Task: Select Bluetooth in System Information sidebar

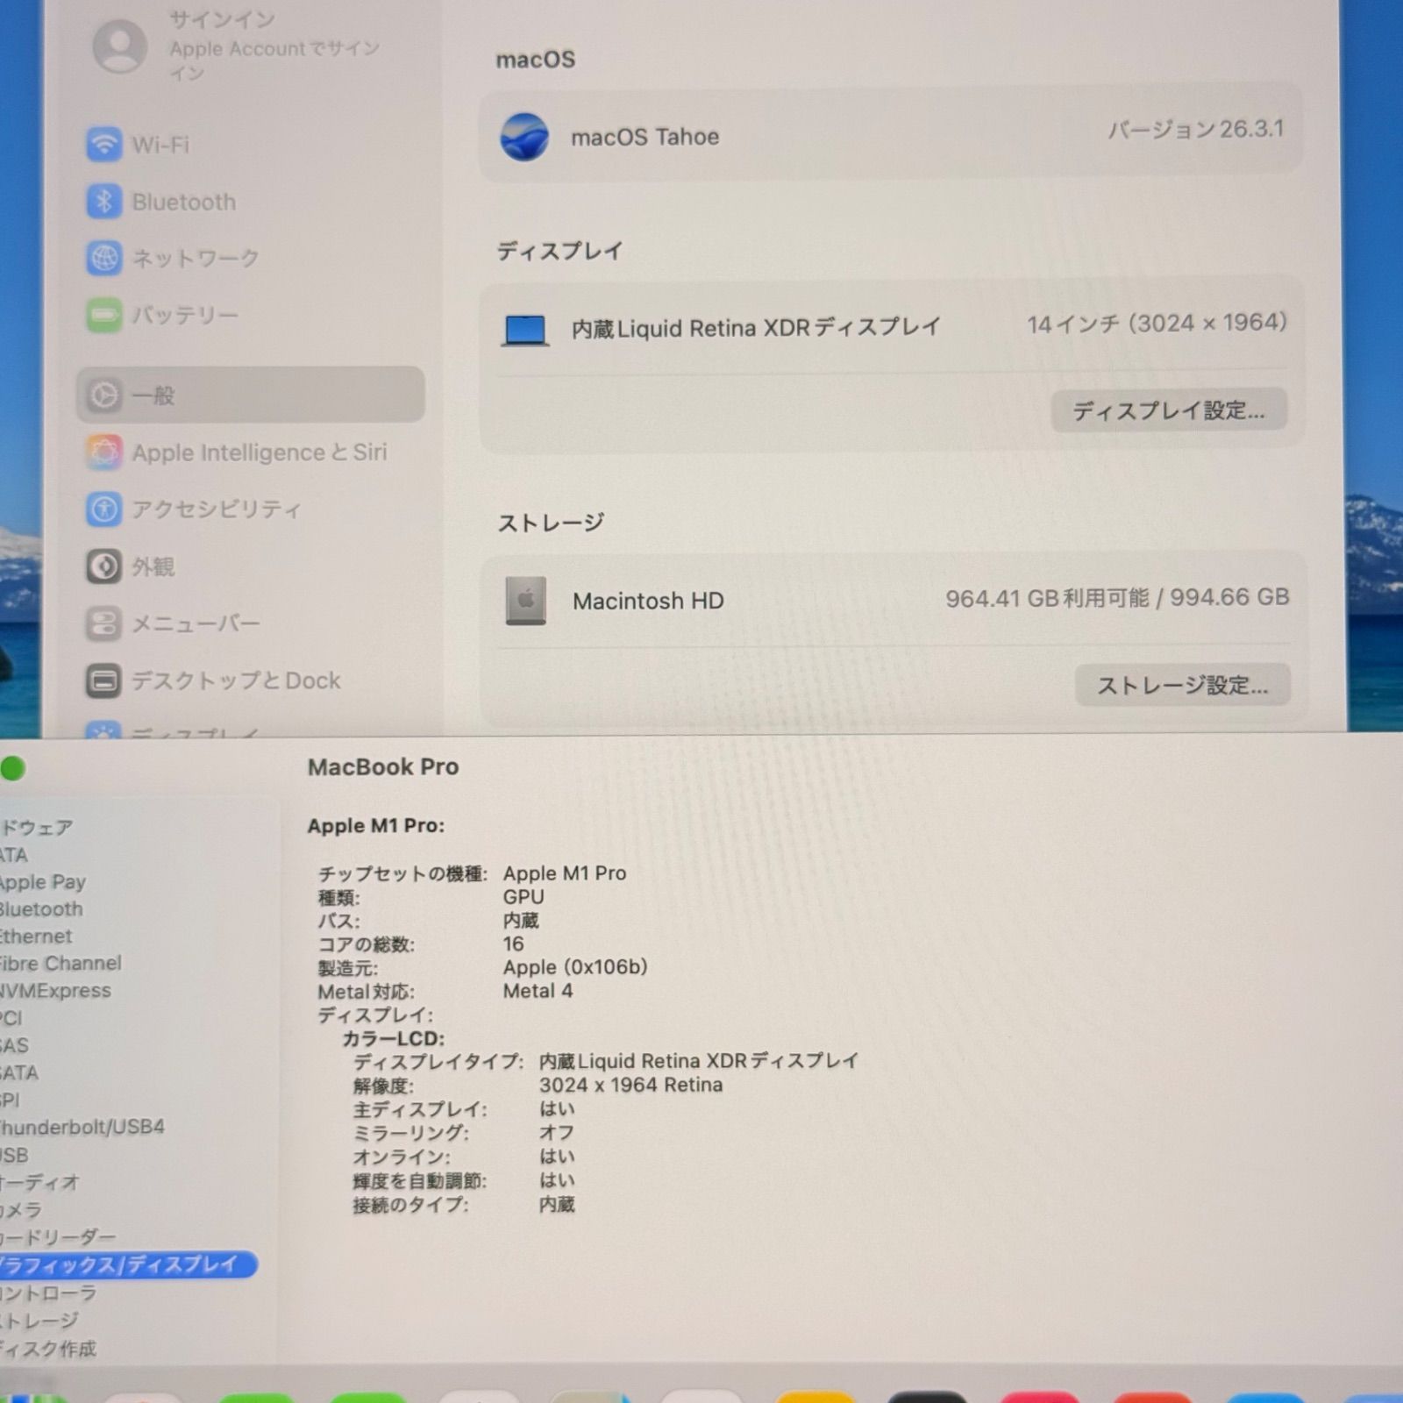Action: point(41,909)
